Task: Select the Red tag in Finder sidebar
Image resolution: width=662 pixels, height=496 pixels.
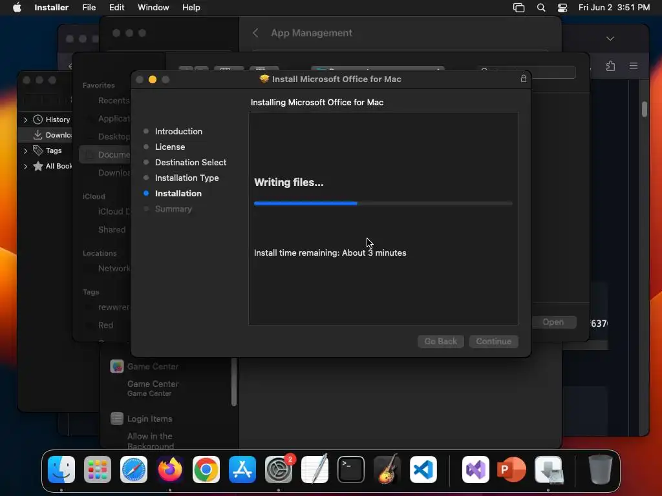Action: pyautogui.click(x=105, y=325)
